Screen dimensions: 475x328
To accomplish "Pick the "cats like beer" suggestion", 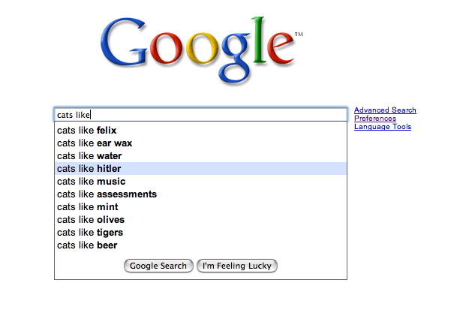I will click(x=87, y=245).
